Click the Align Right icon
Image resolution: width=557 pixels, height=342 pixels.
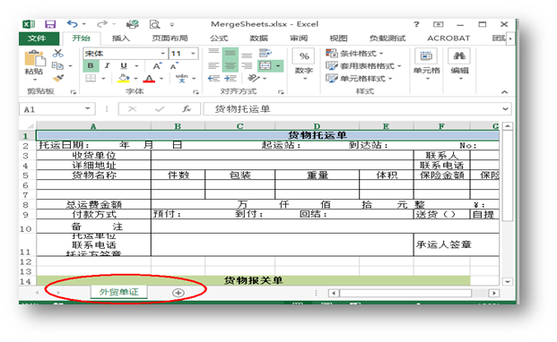click(x=247, y=66)
